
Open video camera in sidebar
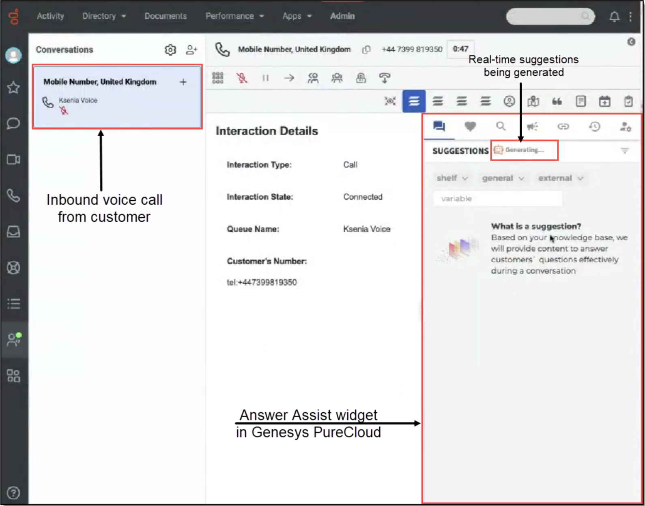[x=13, y=159]
